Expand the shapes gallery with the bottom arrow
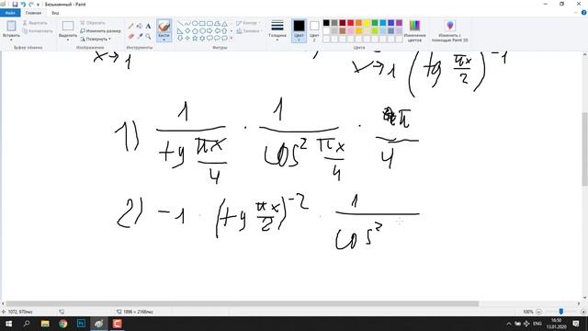 [232, 38]
